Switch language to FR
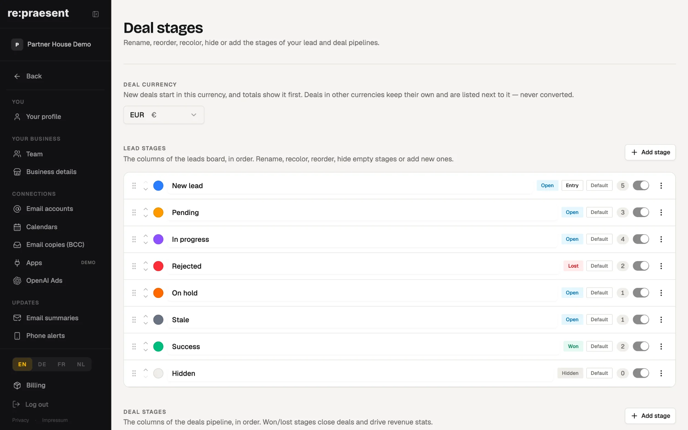The image size is (688, 430). 62,365
